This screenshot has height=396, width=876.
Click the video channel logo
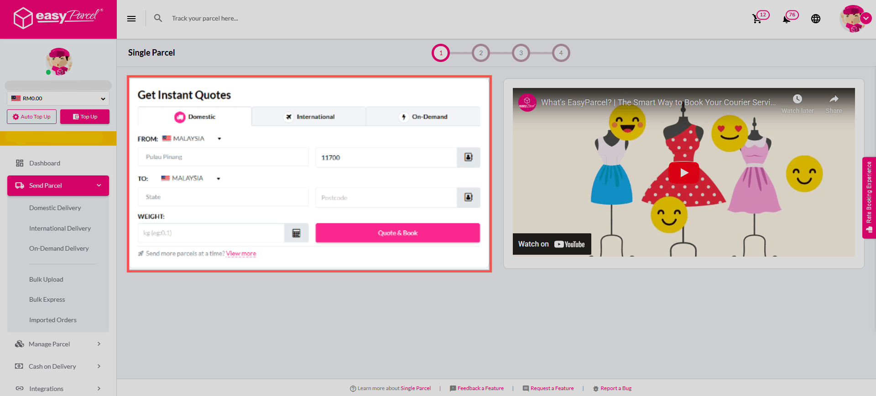[x=527, y=102]
